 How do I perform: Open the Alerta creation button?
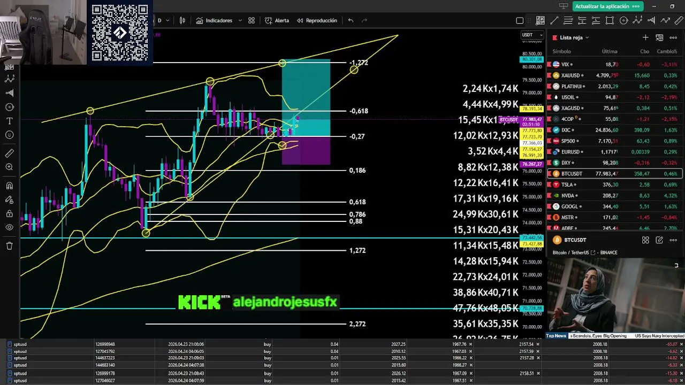click(x=277, y=20)
